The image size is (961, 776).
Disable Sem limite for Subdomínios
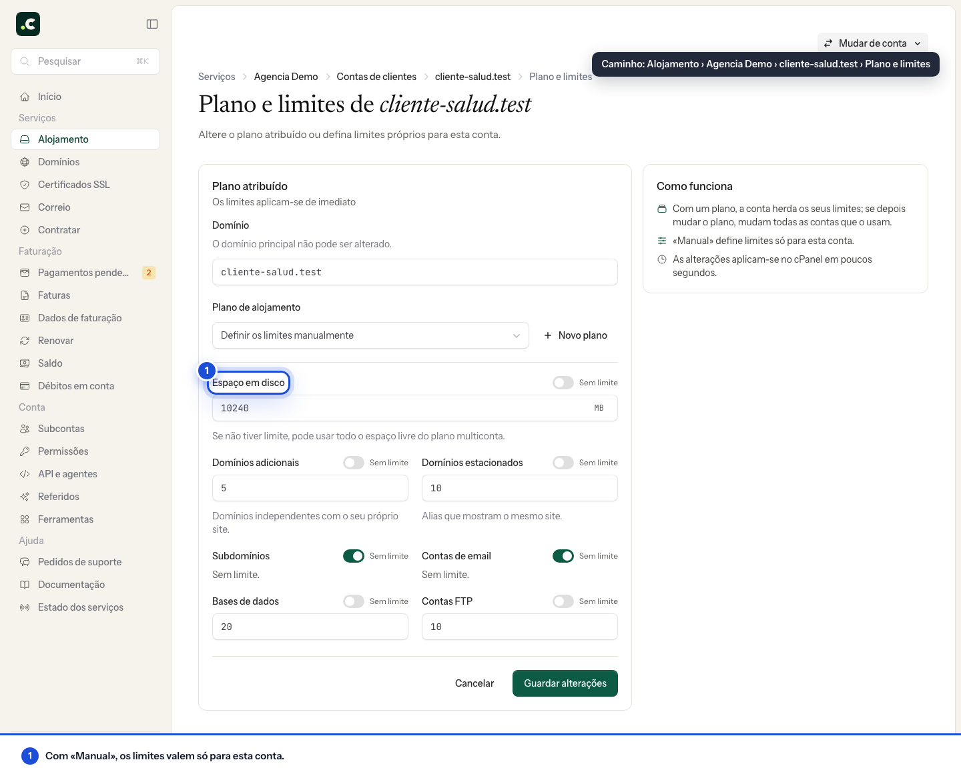click(x=354, y=556)
